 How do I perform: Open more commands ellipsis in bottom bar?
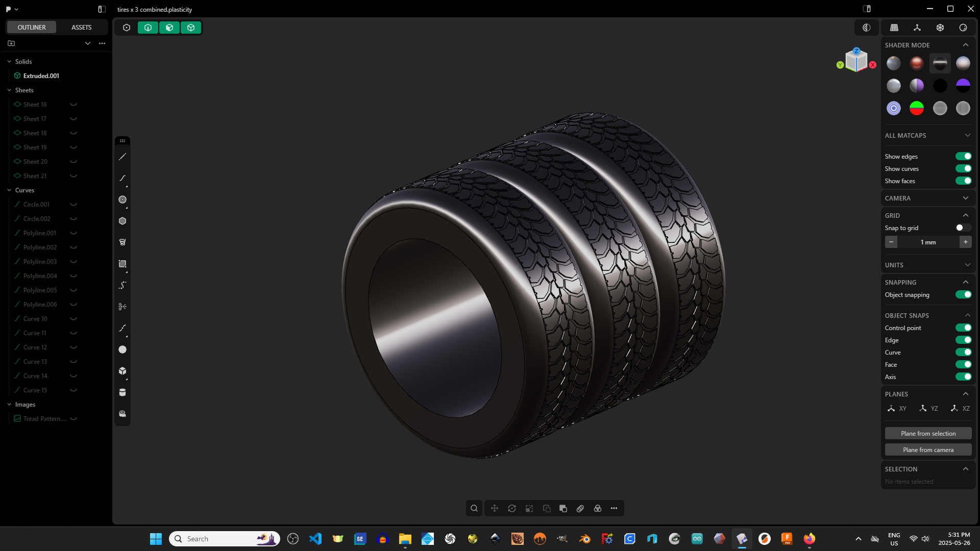614,508
